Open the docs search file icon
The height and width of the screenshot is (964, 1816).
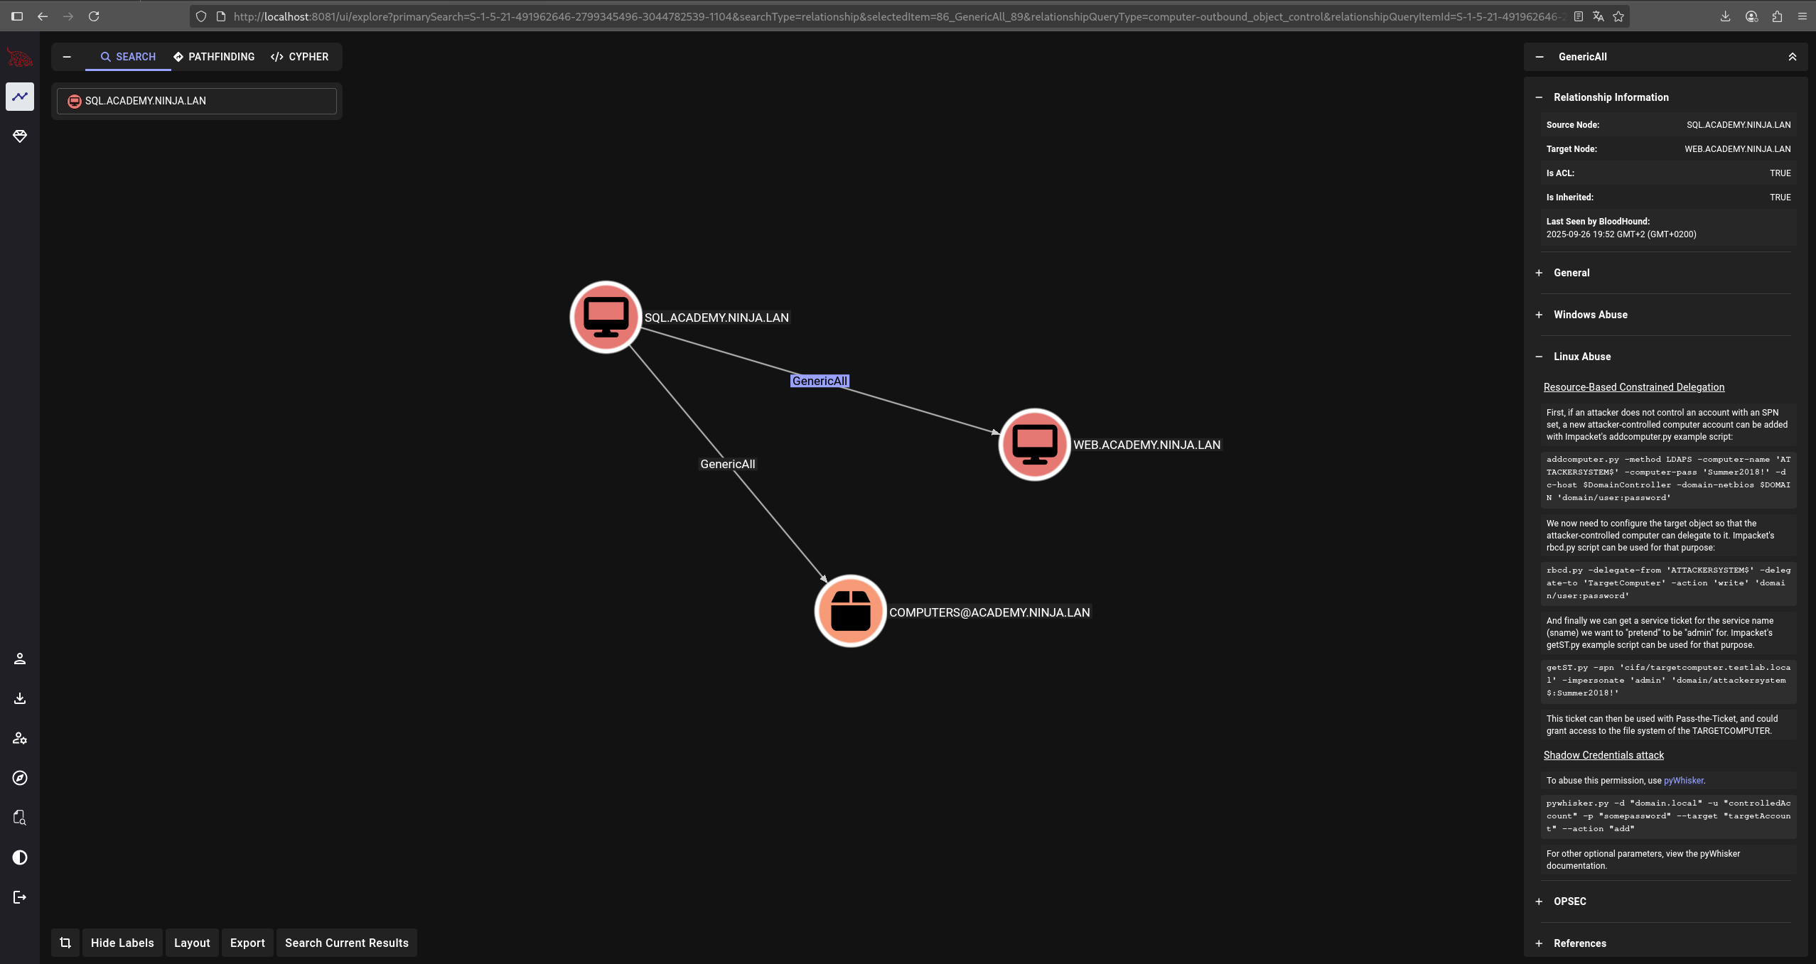click(20, 818)
